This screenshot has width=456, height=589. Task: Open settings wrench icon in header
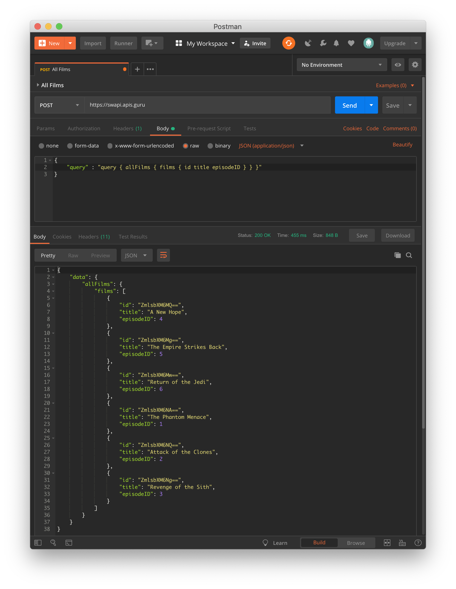(x=323, y=43)
